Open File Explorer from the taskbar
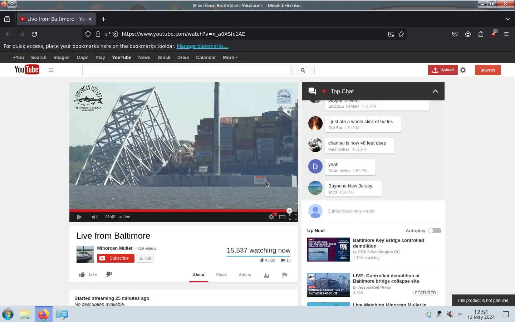The height and width of the screenshot is (322, 515). (x=25, y=314)
